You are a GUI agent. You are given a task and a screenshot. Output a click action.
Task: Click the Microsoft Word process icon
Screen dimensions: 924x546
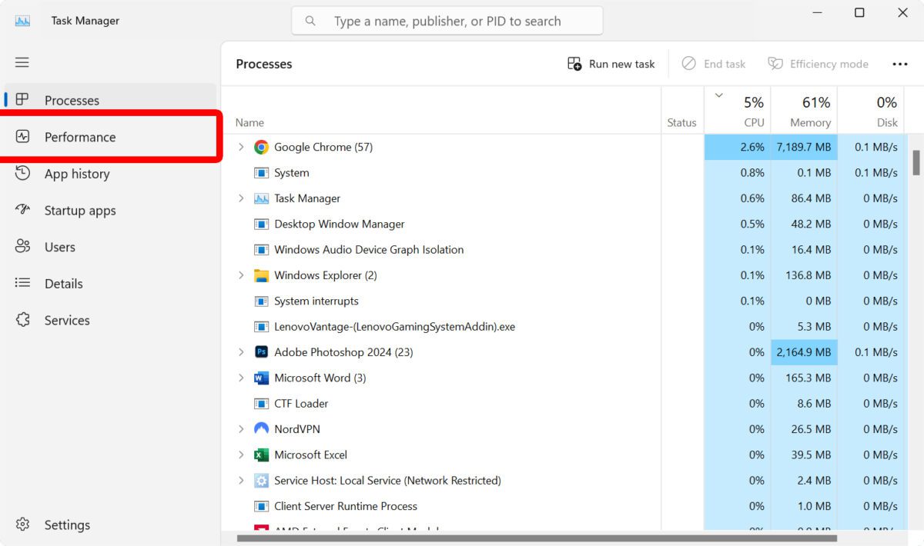(261, 378)
